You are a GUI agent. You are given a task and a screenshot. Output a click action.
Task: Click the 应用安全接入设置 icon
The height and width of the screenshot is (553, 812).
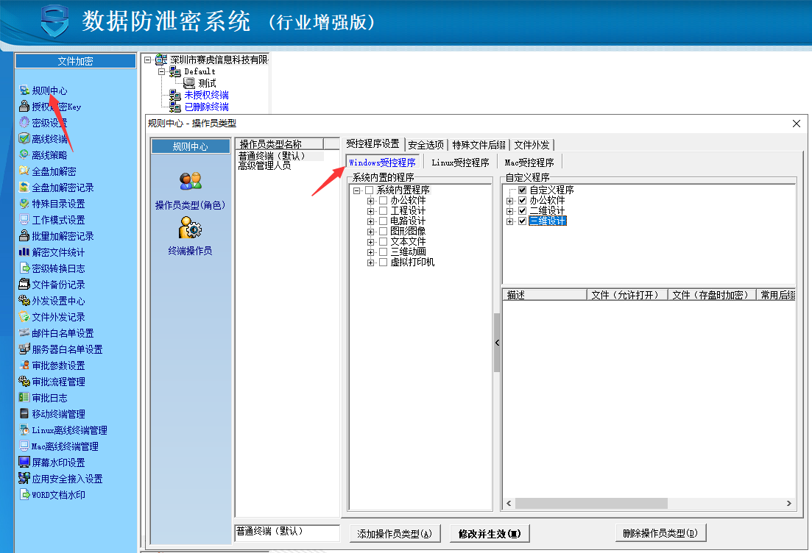pyautogui.click(x=24, y=479)
